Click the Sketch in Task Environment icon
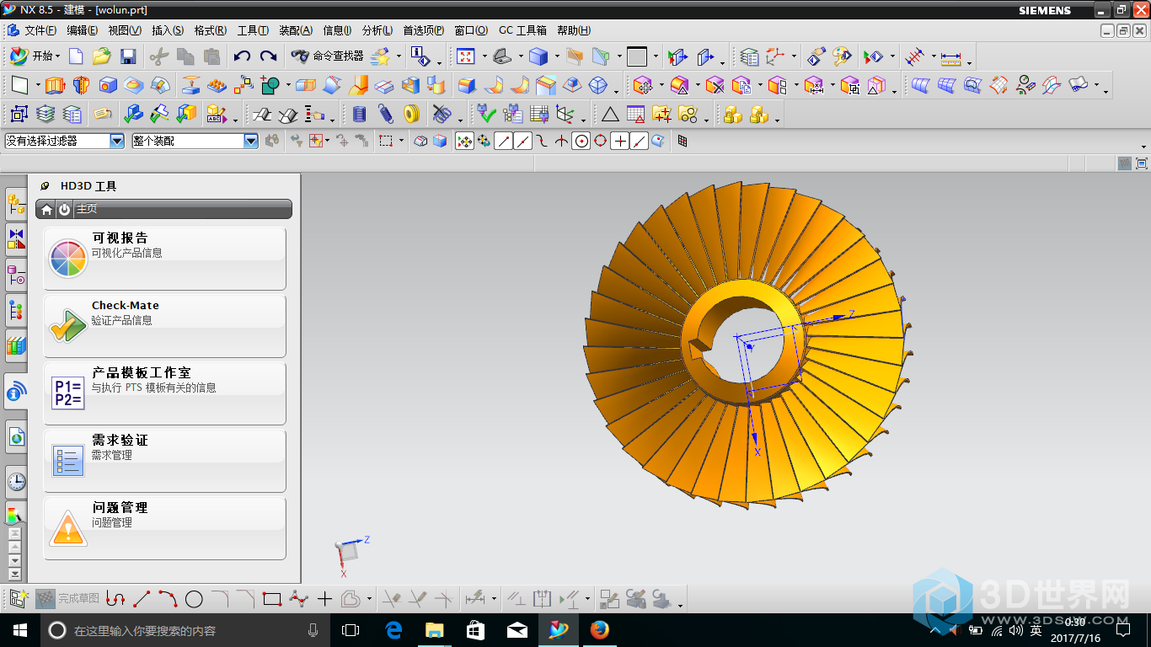 (x=19, y=599)
